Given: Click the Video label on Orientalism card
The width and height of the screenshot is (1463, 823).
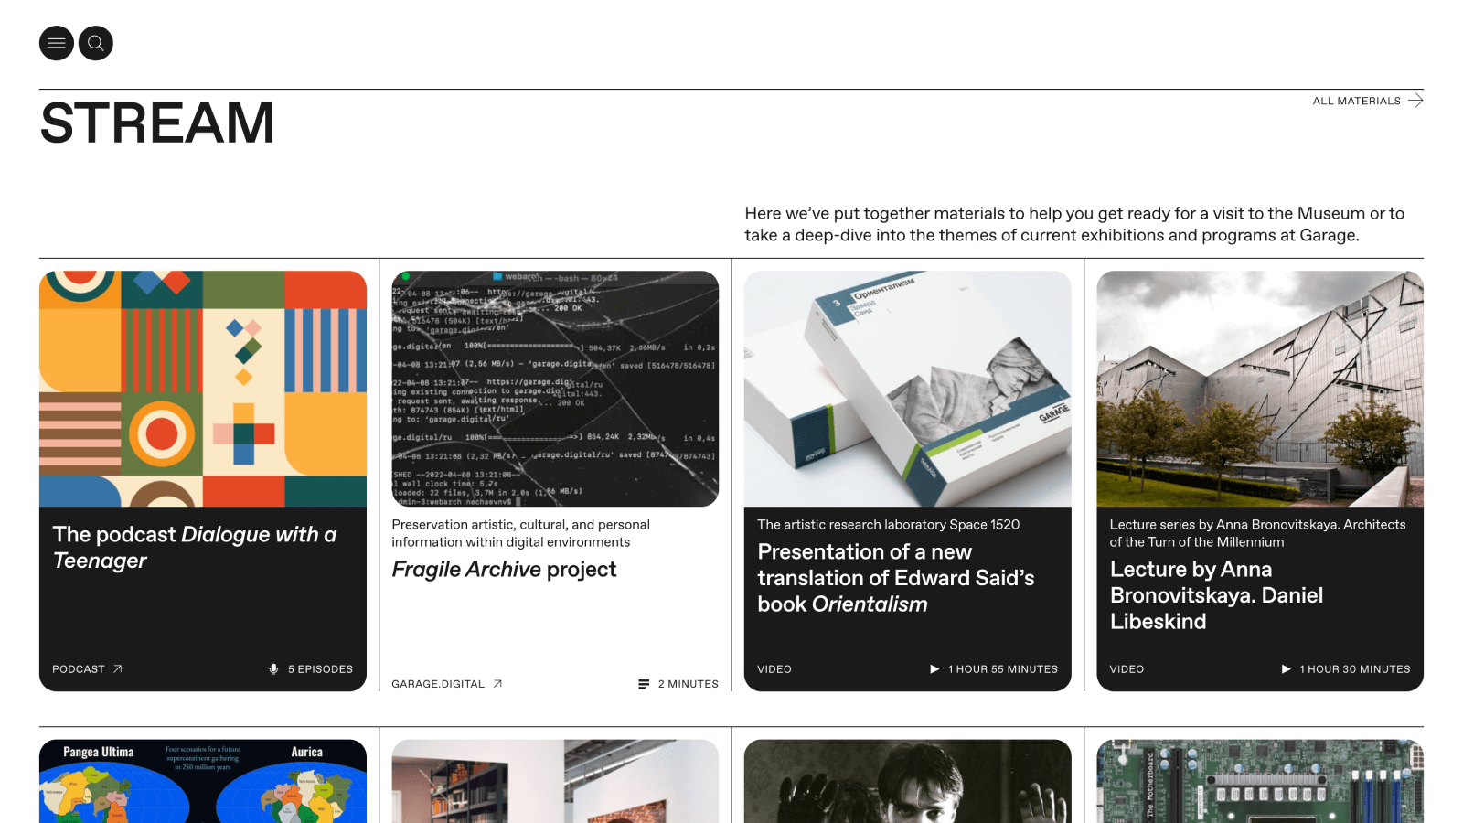Looking at the screenshot, I should 774,669.
